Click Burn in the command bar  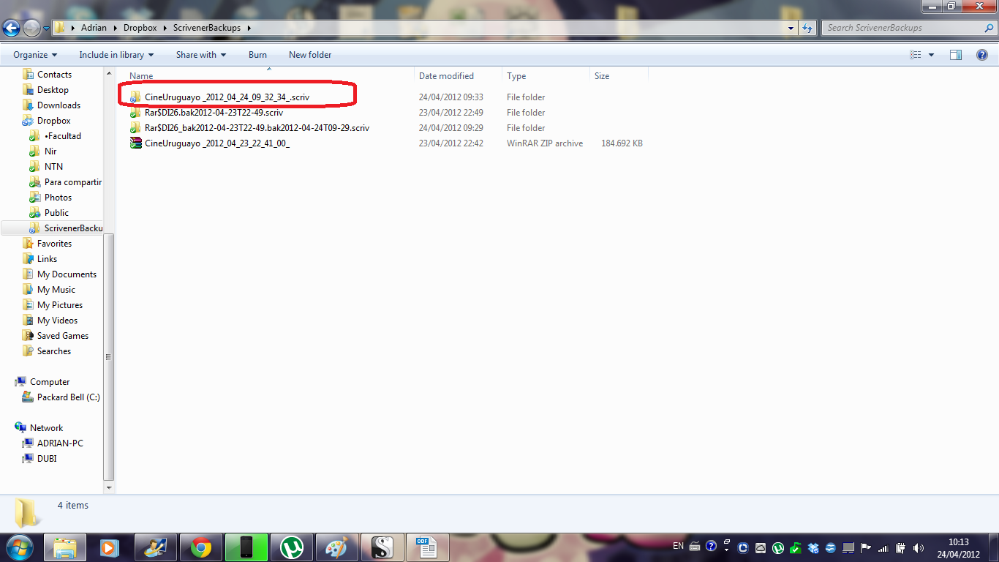(257, 55)
